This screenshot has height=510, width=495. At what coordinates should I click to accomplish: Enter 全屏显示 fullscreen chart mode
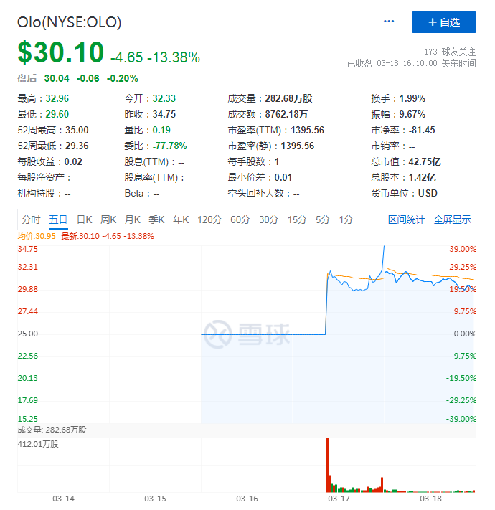(x=452, y=219)
